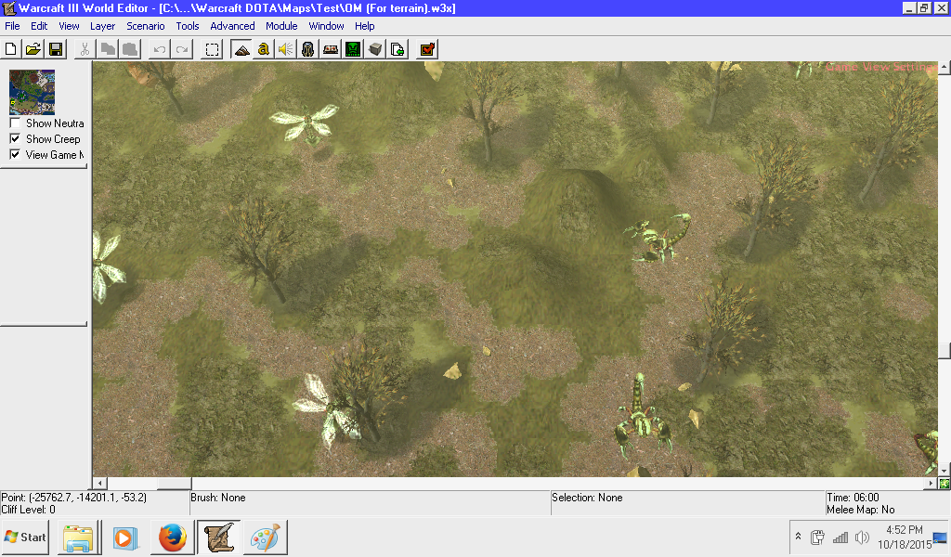Viewport: 951px width, 557px height.
Task: Open the Window menu
Action: 326,26
